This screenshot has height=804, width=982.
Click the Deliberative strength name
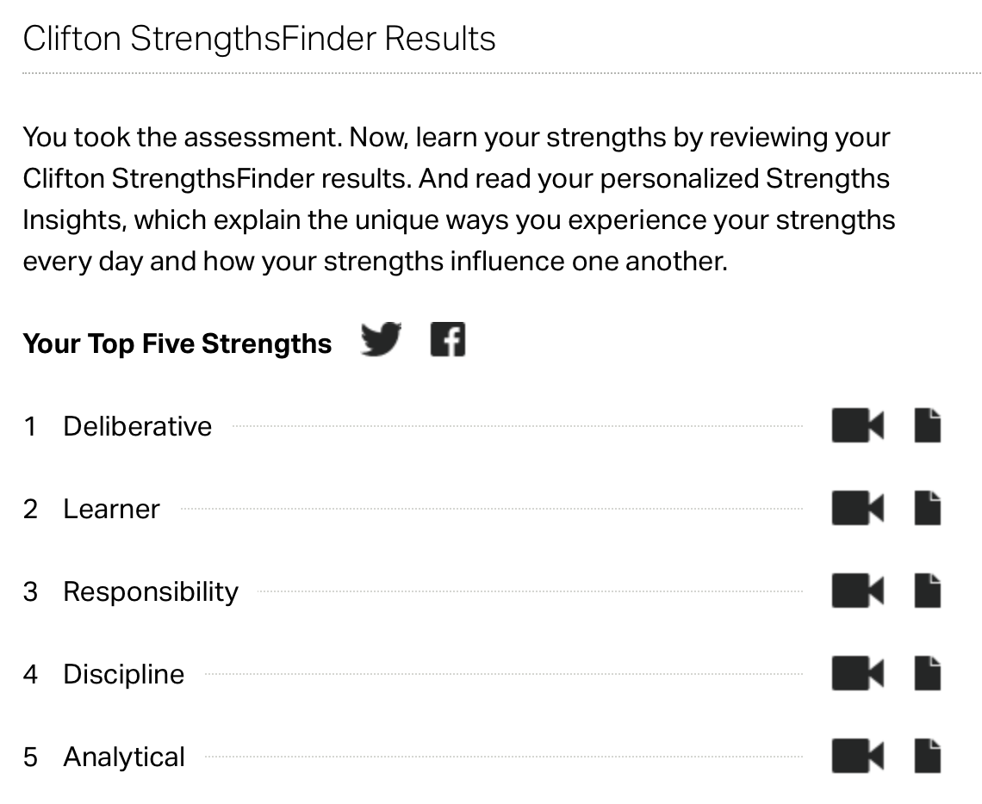137,426
